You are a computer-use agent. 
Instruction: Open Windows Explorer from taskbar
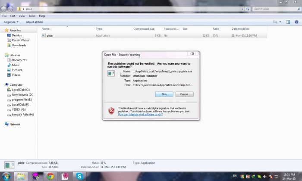point(21,176)
